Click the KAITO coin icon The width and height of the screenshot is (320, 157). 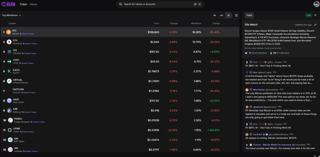(9, 71)
